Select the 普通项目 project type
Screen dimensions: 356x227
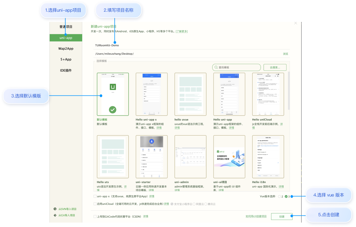pos(66,27)
